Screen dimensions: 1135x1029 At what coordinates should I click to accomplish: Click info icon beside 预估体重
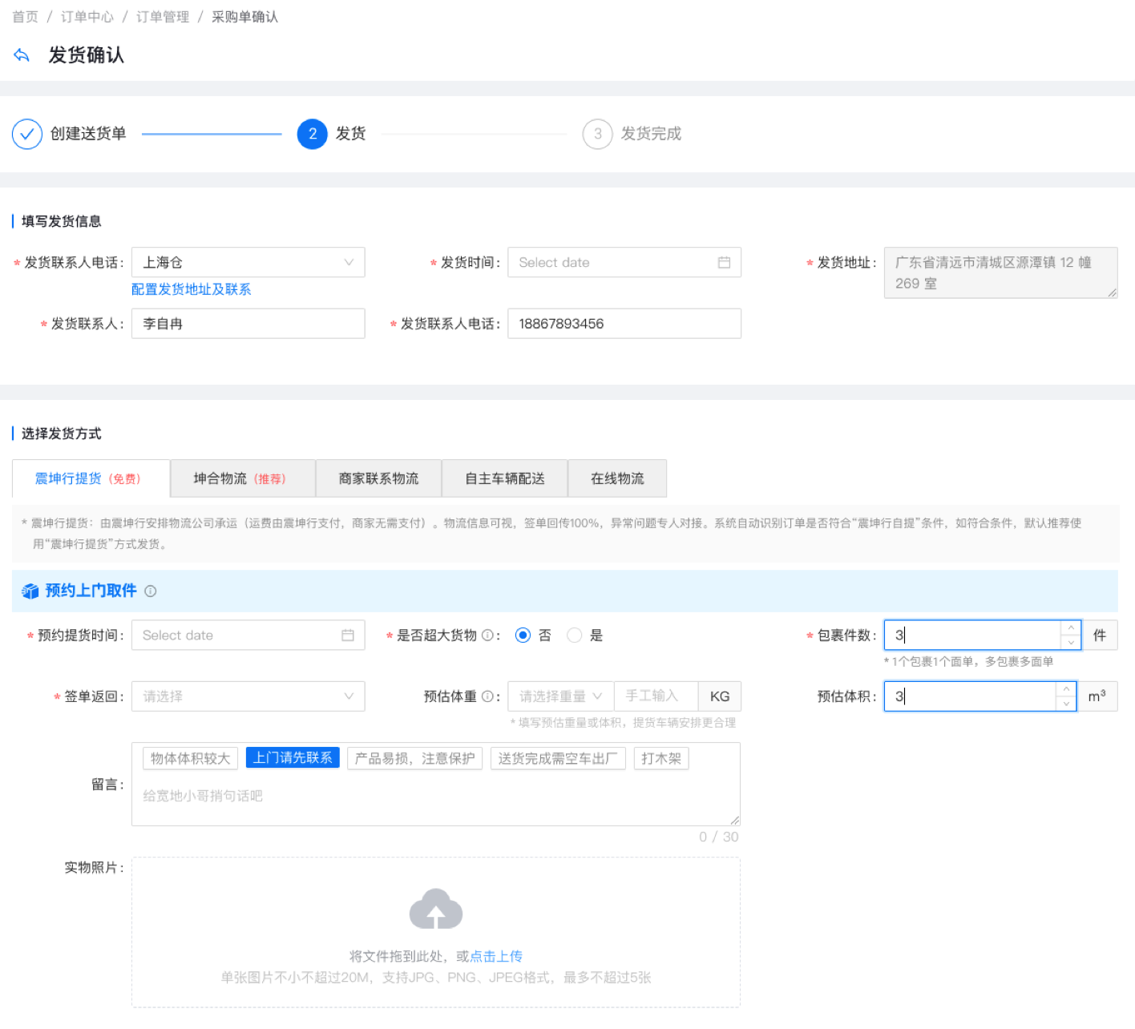tap(487, 696)
